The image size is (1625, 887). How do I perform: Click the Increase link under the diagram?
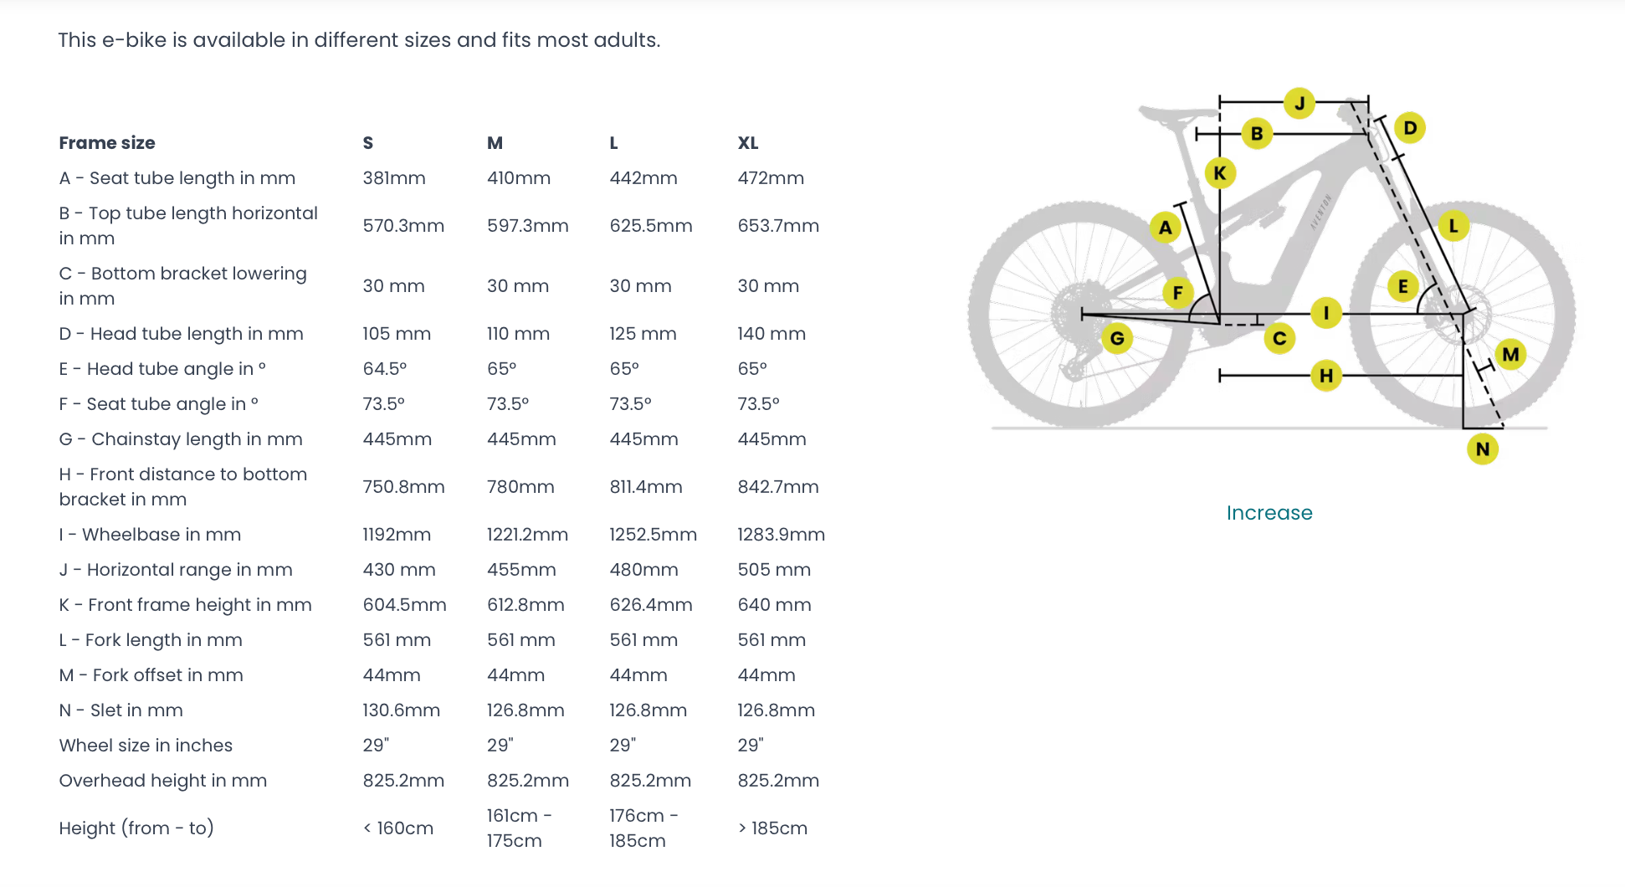pos(1269,513)
